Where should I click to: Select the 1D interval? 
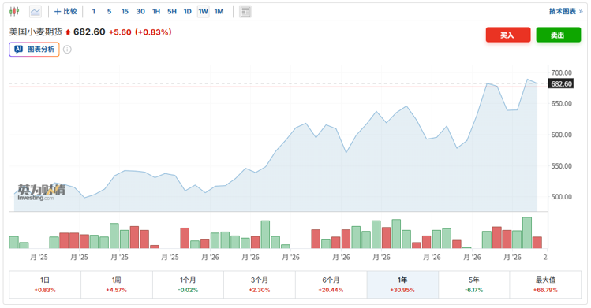click(187, 12)
